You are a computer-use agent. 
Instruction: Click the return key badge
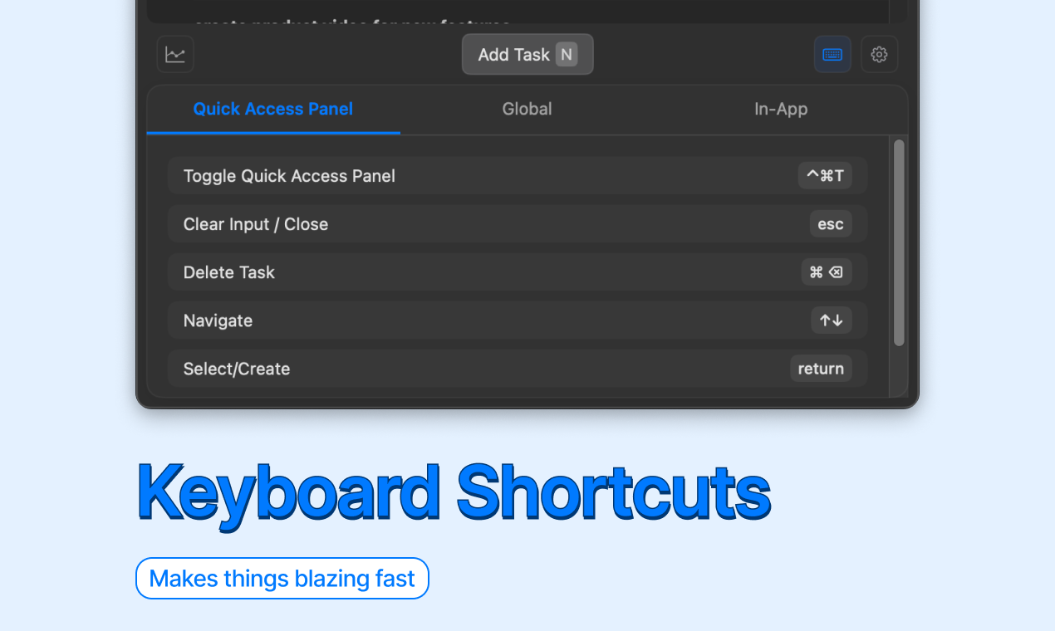click(822, 369)
